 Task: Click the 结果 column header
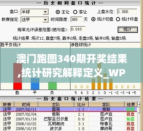131,104
